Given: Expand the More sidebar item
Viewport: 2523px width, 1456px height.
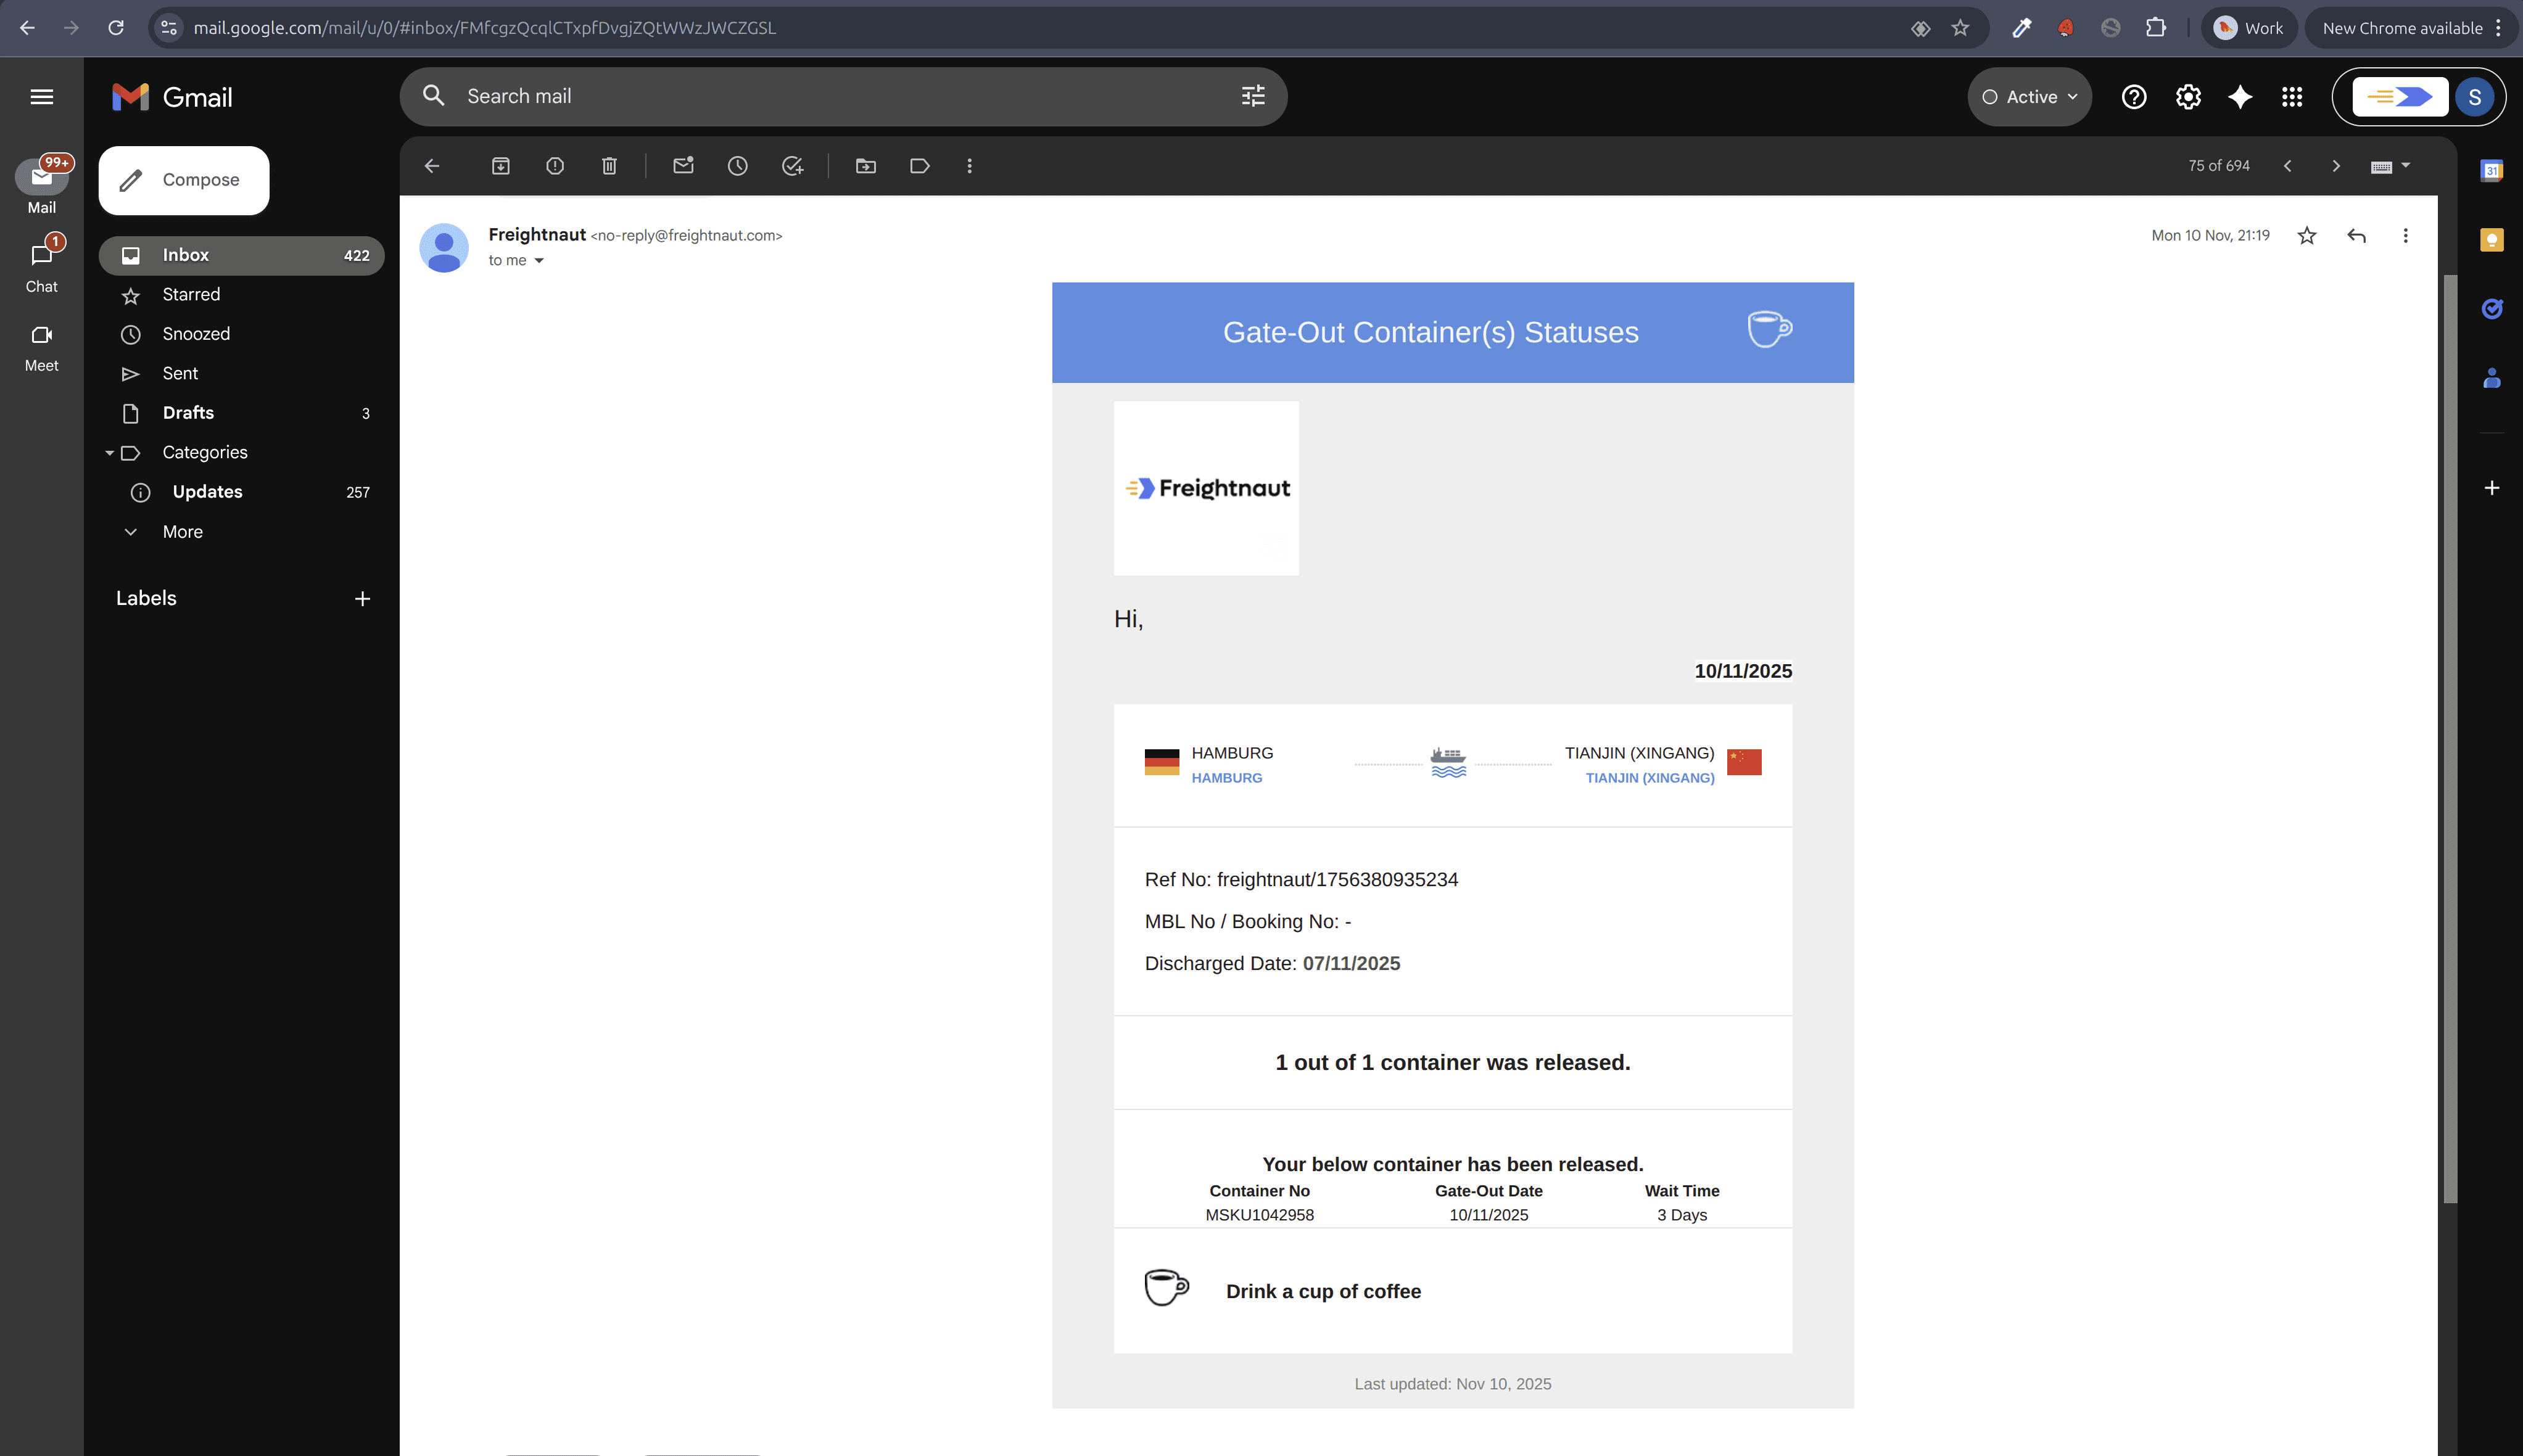Looking at the screenshot, I should [x=182, y=532].
